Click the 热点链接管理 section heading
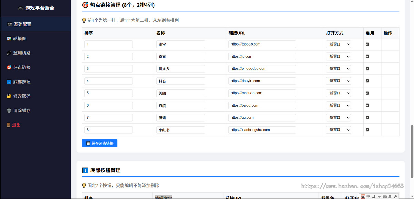The width and height of the screenshot is (414, 199). click(x=122, y=5)
